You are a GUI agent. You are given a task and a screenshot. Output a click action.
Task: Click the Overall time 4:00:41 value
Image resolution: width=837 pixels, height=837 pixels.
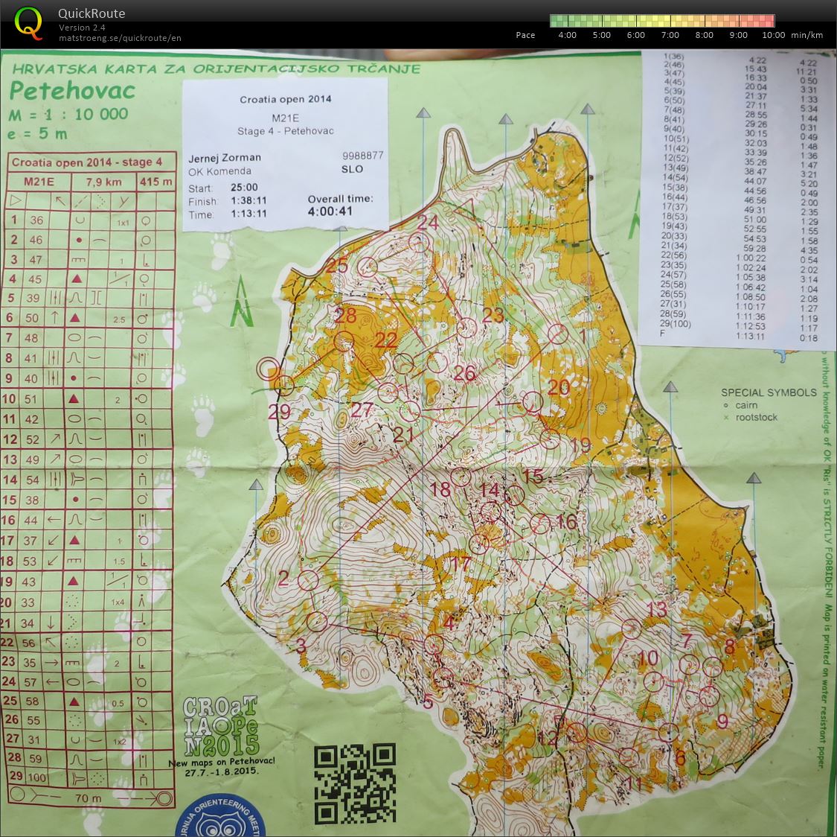pos(330,211)
